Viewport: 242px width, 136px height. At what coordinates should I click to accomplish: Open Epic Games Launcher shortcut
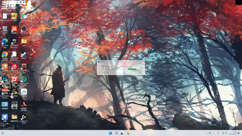14,43
